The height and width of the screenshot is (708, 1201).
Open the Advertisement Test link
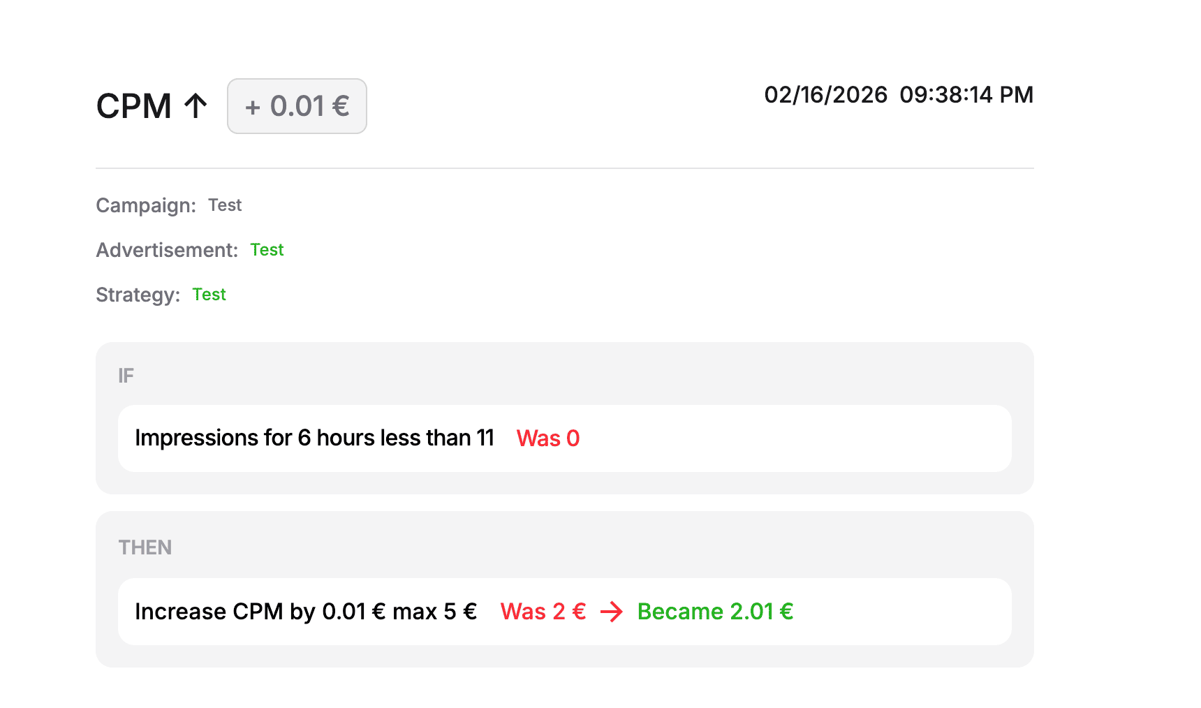pos(267,250)
